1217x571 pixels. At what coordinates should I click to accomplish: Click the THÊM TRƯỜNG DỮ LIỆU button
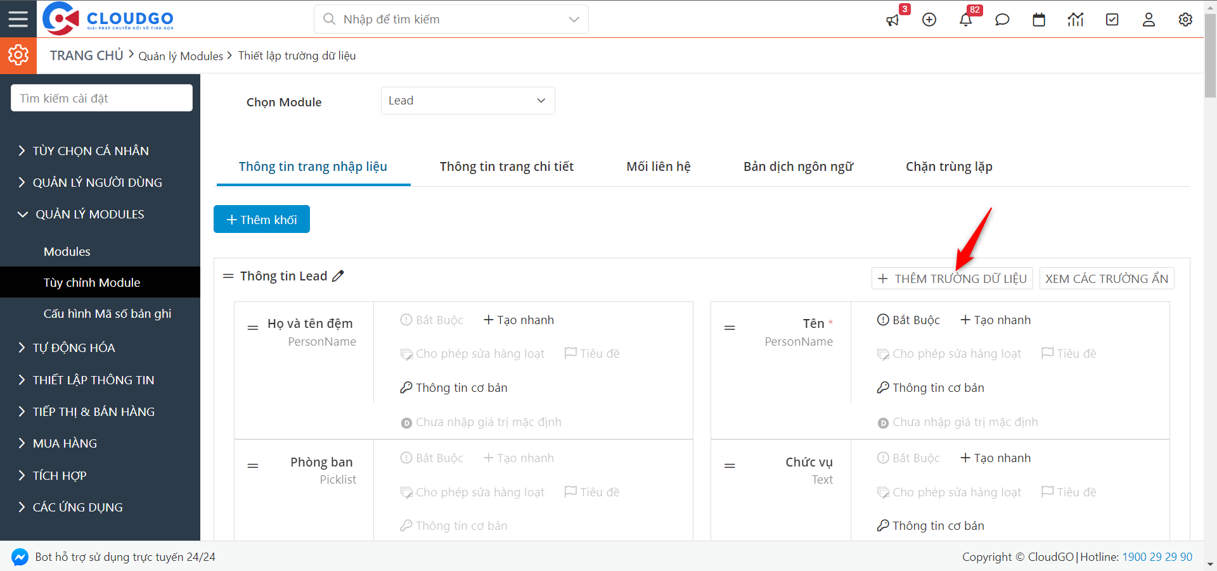click(951, 279)
